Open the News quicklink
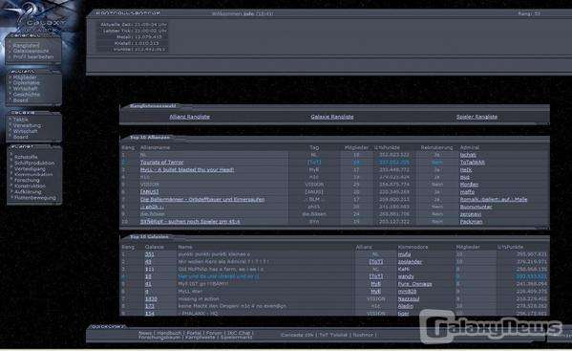Viewport: 572px width, 351px height. (145, 333)
